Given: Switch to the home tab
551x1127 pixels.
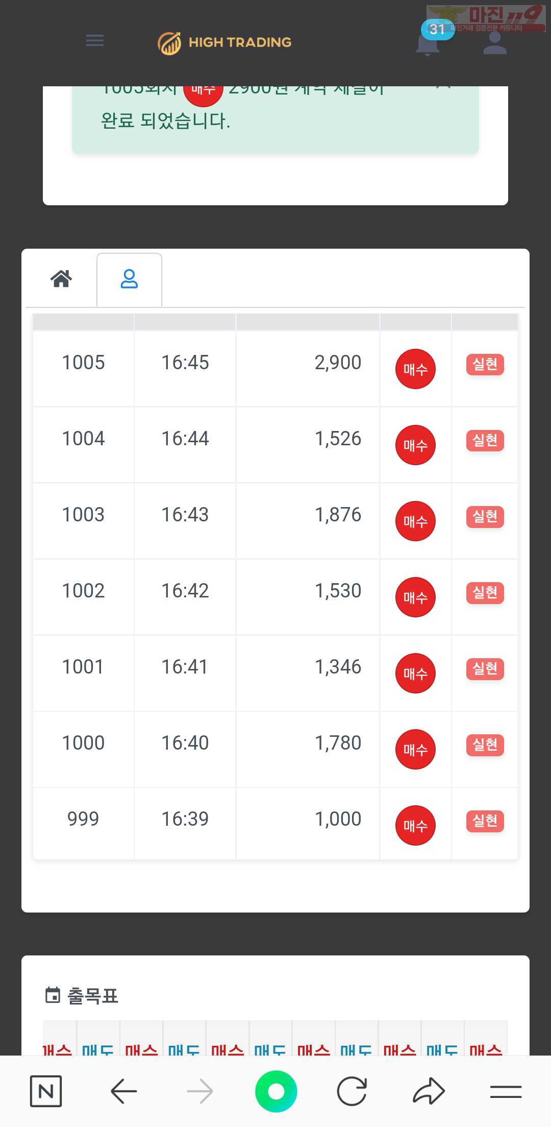Looking at the screenshot, I should 61,279.
